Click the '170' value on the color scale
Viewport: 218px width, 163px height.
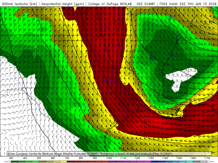coord(207,158)
